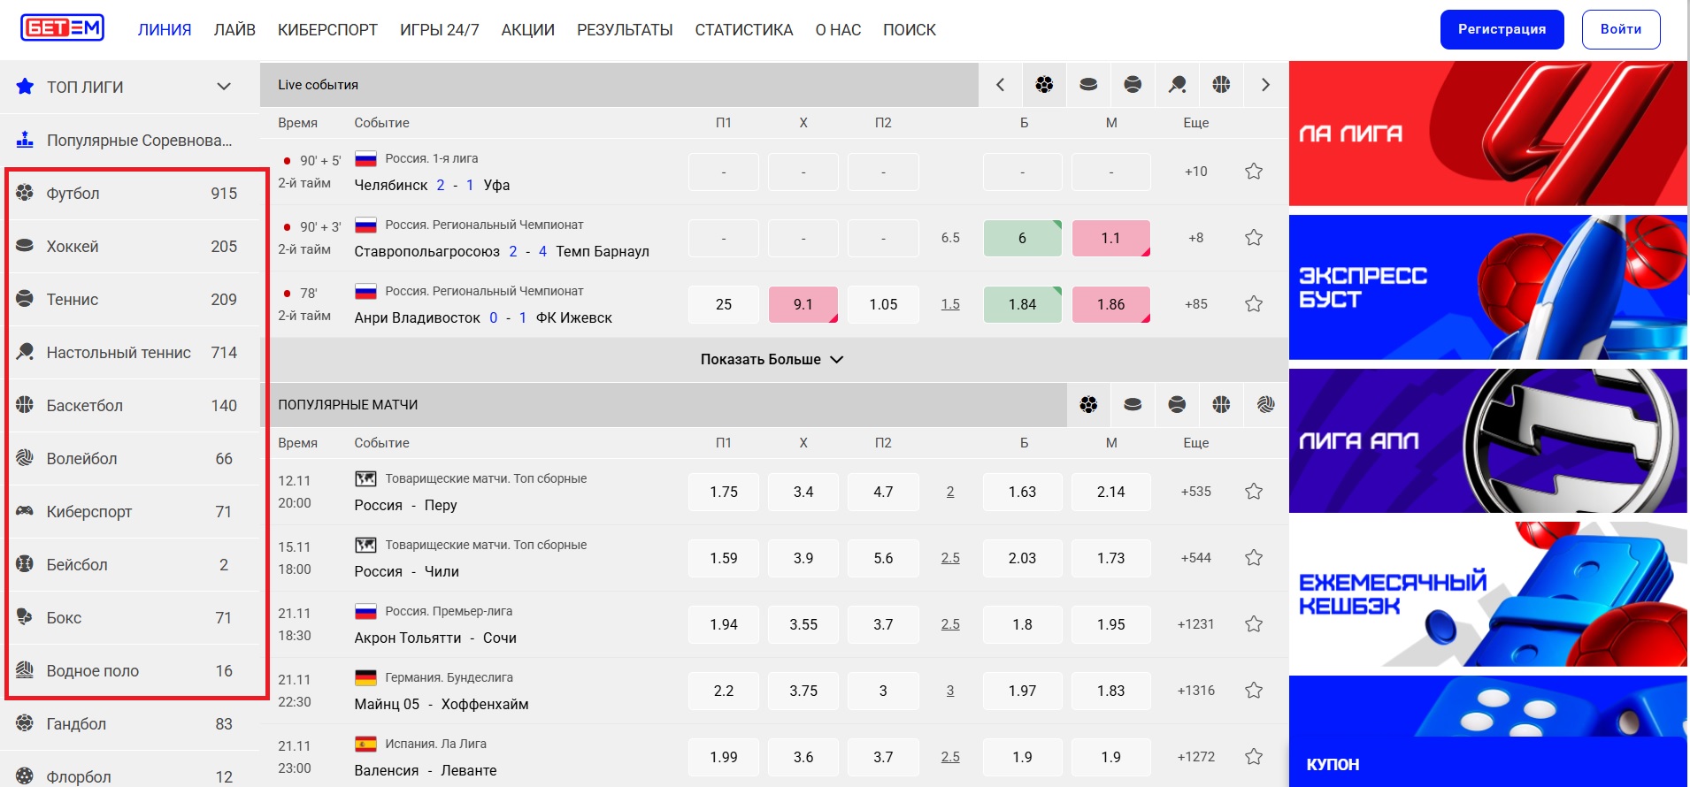The height and width of the screenshot is (787, 1690).
Task: Click the Войти login button
Action: click(1620, 29)
